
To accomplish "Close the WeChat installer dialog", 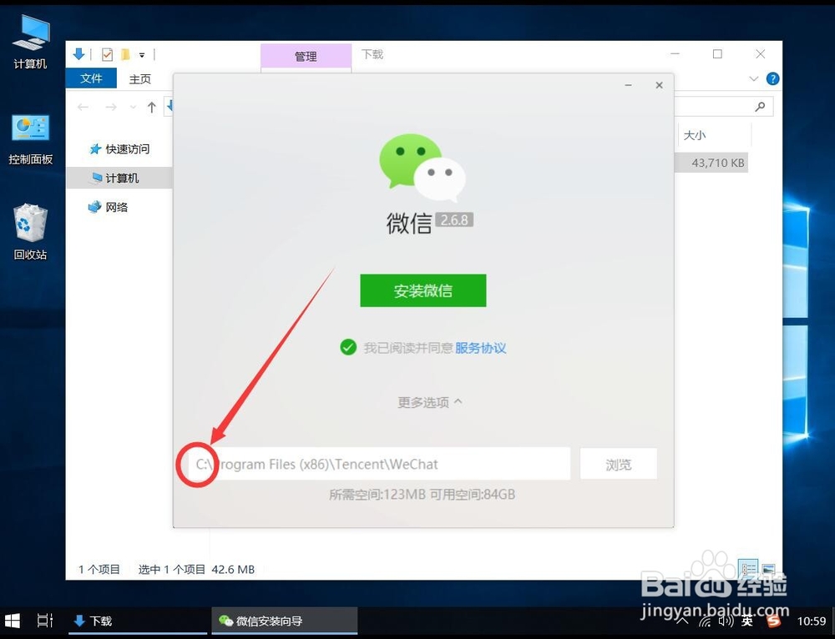I will pos(660,85).
